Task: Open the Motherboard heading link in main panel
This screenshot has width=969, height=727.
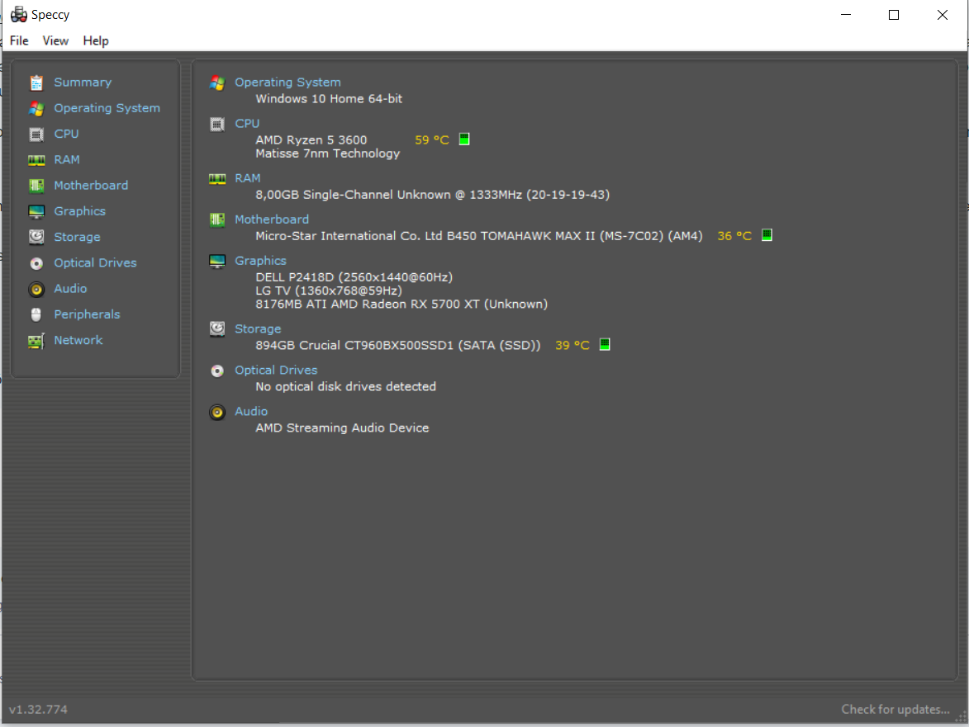Action: pos(272,220)
